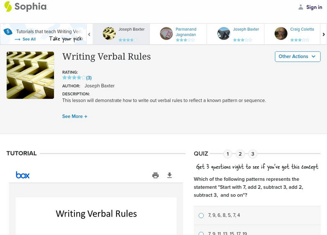Select answer 7, 9, 6, 8, 5, 7, 4

click(x=201, y=215)
